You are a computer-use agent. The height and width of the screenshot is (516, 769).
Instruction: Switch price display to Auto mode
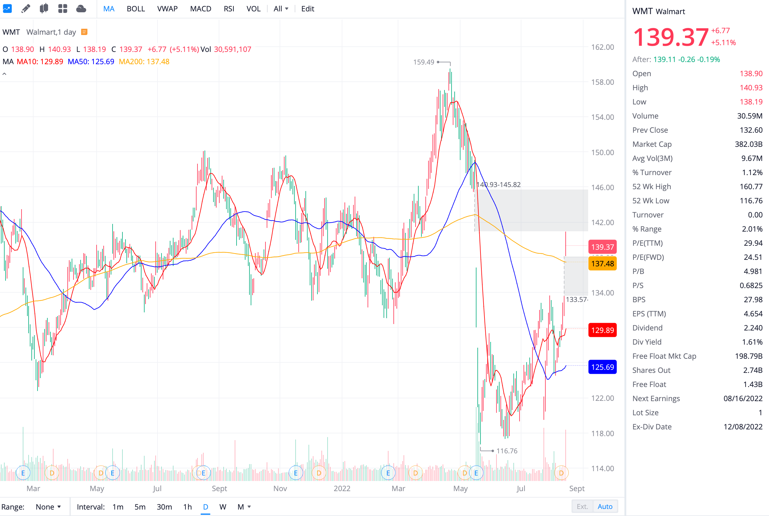coord(605,506)
